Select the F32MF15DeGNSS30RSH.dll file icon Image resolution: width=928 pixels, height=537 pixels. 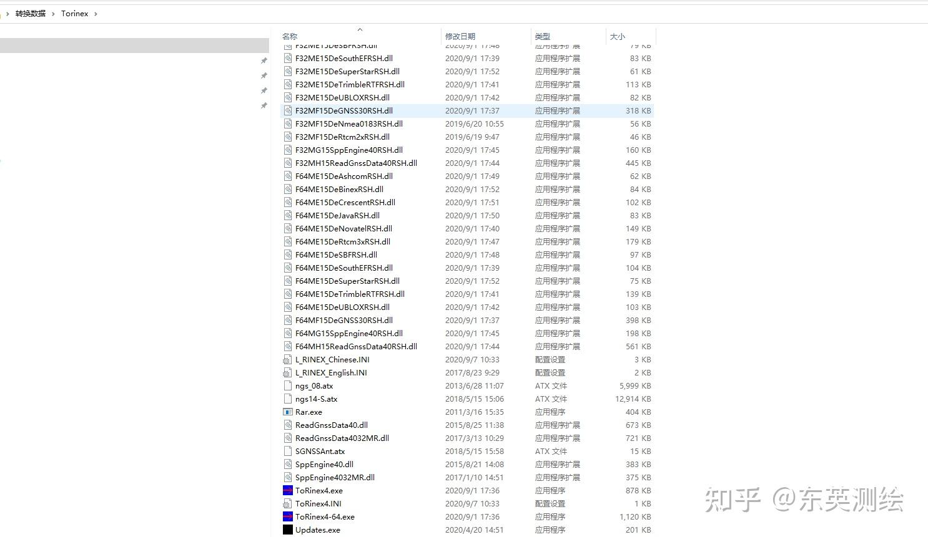tap(288, 110)
